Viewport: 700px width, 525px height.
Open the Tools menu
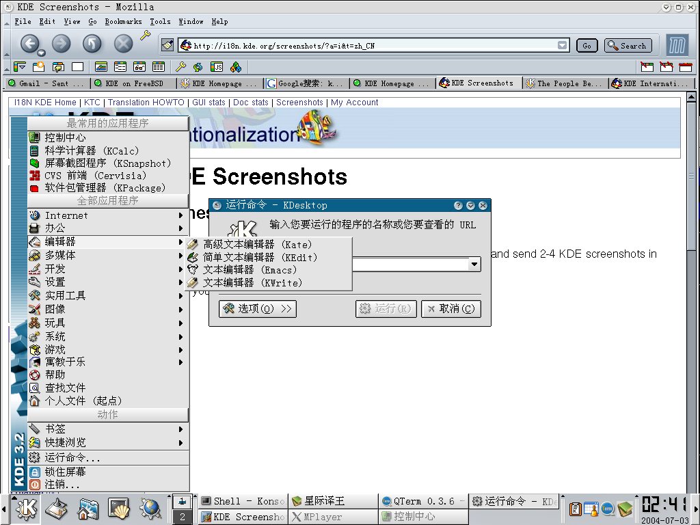pyautogui.click(x=160, y=21)
